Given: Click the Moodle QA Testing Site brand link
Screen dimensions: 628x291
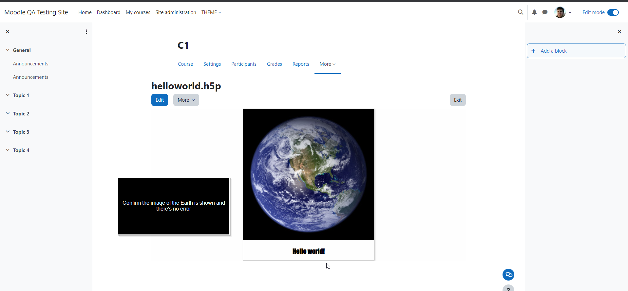Looking at the screenshot, I should click(36, 12).
